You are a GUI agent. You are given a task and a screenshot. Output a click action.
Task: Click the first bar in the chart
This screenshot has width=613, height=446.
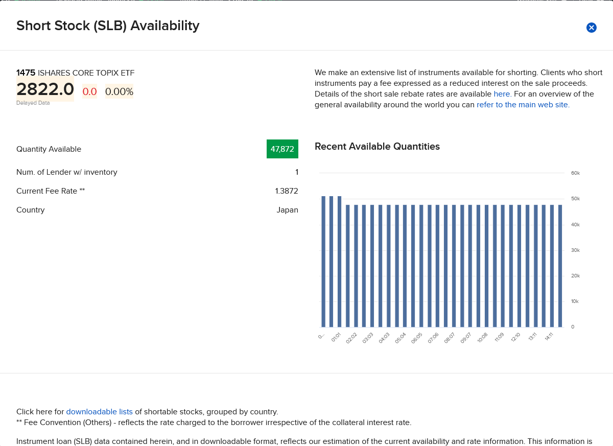(x=323, y=262)
